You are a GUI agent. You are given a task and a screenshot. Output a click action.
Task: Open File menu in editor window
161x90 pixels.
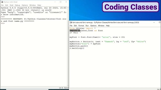pyautogui.click(x=71, y=25)
